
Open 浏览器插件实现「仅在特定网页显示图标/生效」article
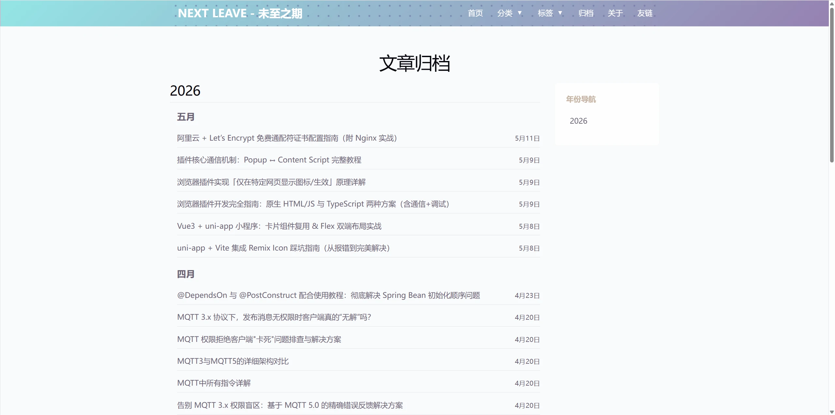click(x=271, y=182)
